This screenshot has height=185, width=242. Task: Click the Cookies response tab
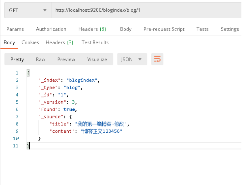[30, 42]
